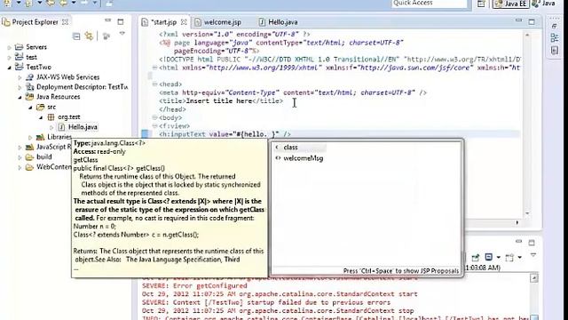Click the WebContent folder icon

[x=29, y=167]
